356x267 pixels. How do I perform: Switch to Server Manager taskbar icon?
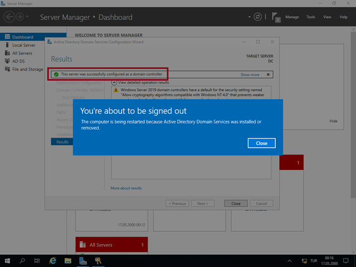coord(83,261)
